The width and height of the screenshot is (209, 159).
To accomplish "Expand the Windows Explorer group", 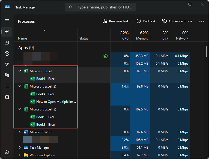I will tap(20, 155).
